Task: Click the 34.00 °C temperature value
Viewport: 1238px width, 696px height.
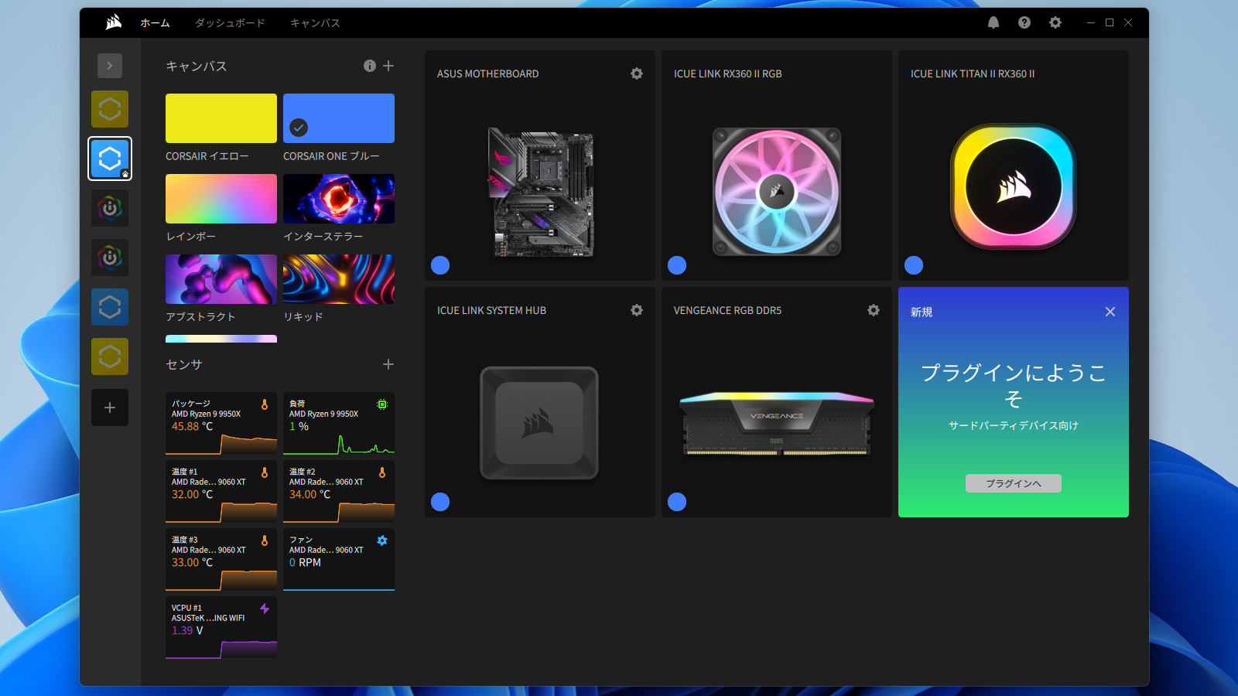Action: 309,494
